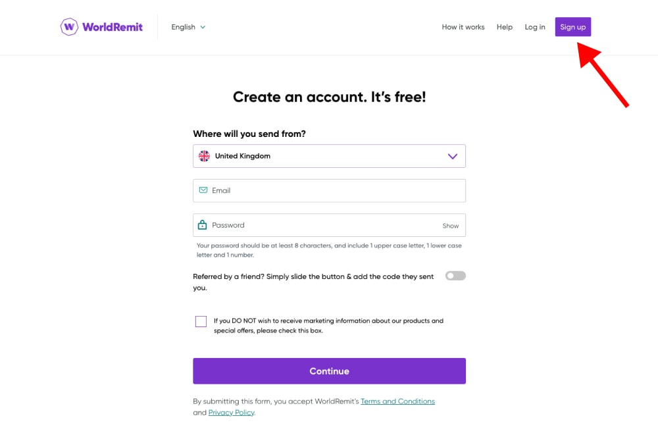Image resolution: width=658 pixels, height=439 pixels.
Task: Click the purple chevron in country selector
Action: (x=453, y=157)
